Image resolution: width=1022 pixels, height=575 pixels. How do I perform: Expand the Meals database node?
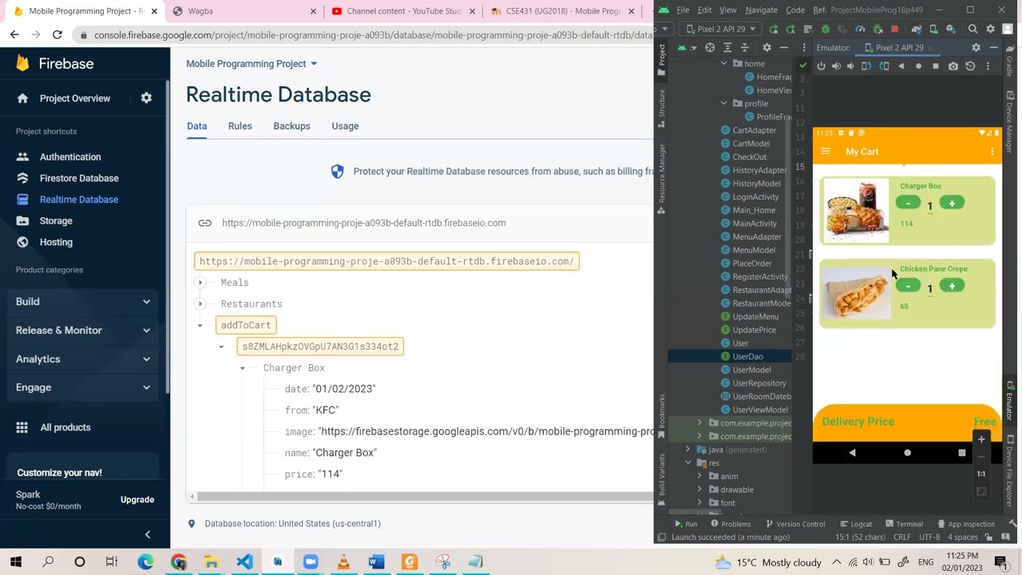click(x=200, y=283)
